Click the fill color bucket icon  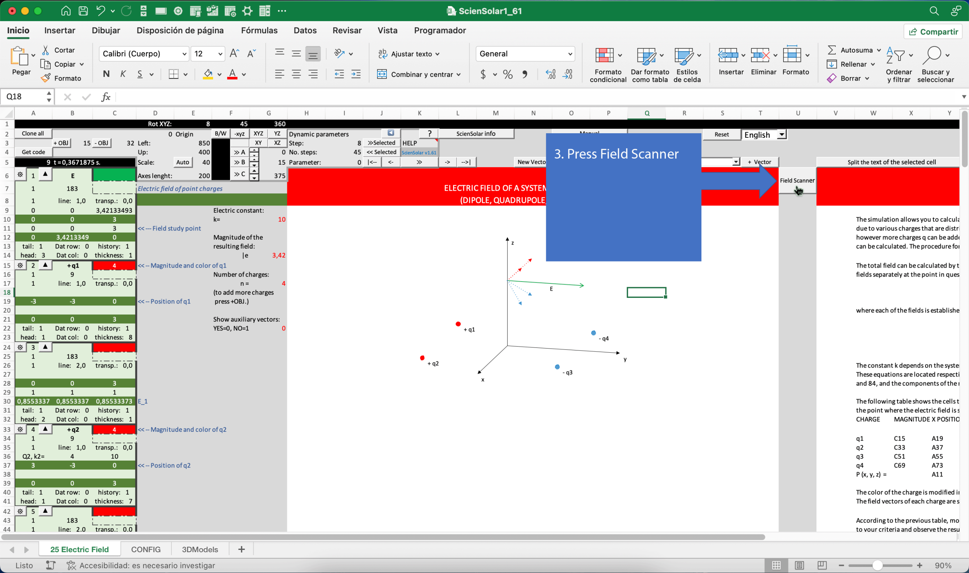[208, 74]
